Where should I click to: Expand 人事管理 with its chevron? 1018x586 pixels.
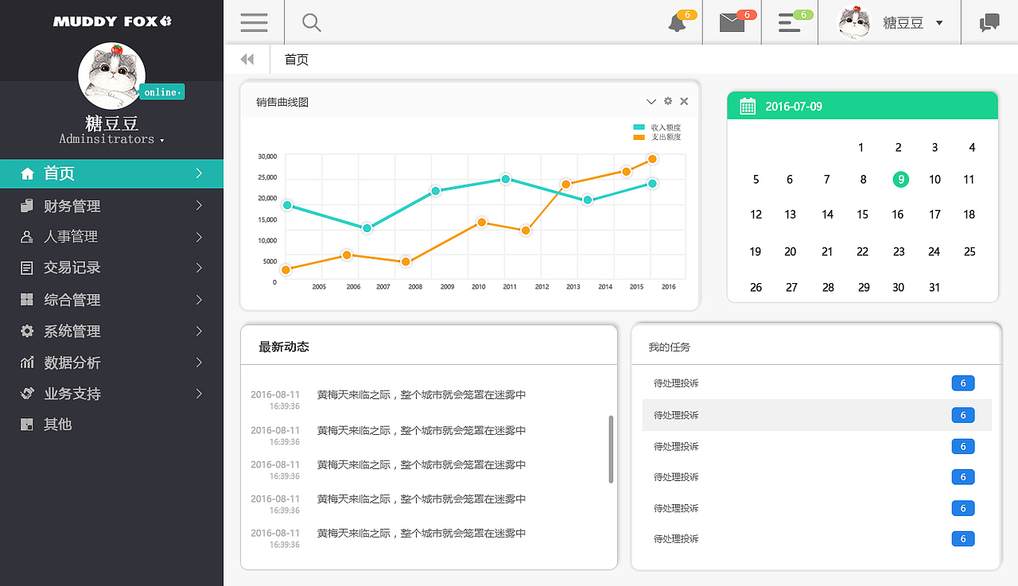[199, 237]
